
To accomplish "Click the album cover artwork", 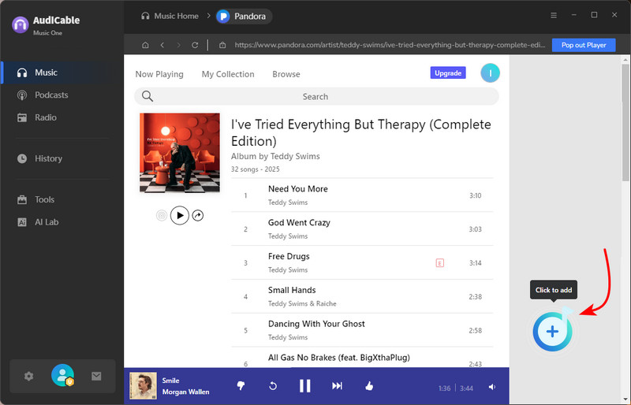I will (180, 153).
